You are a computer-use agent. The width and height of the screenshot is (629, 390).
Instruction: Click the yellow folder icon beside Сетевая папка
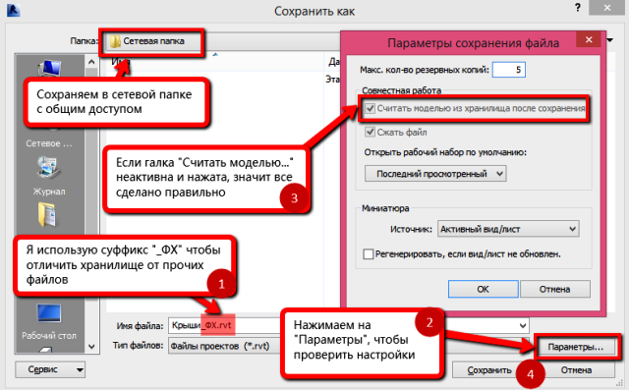(x=115, y=41)
